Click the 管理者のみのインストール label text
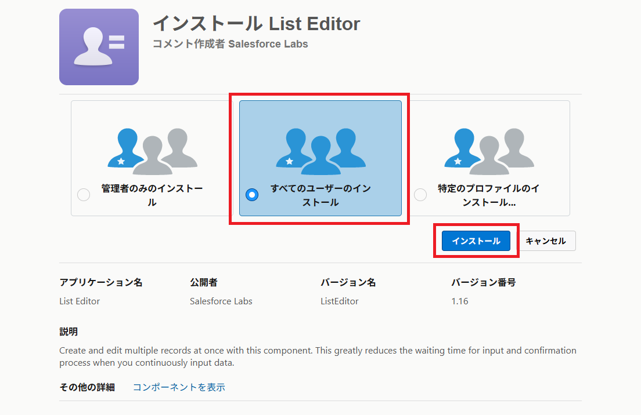 (152, 195)
